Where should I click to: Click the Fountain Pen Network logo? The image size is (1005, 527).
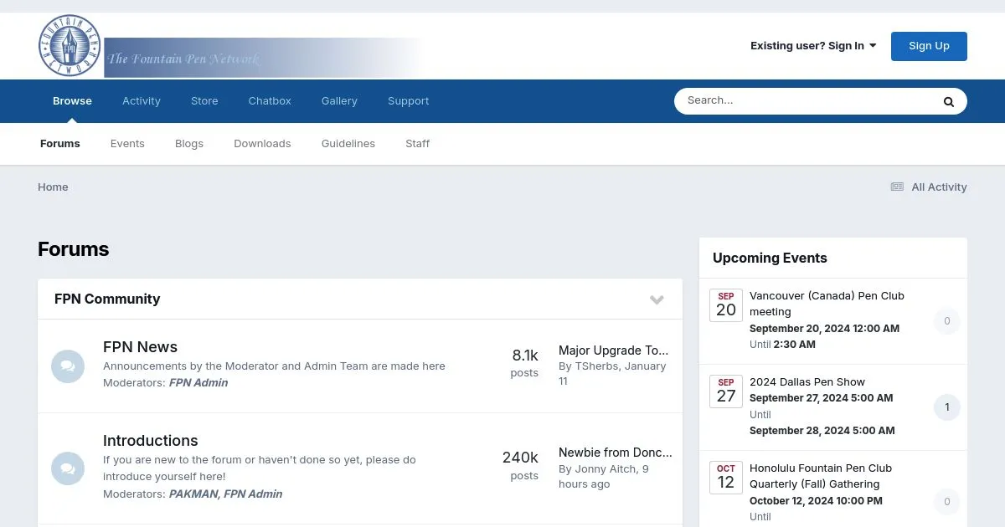[x=231, y=46]
